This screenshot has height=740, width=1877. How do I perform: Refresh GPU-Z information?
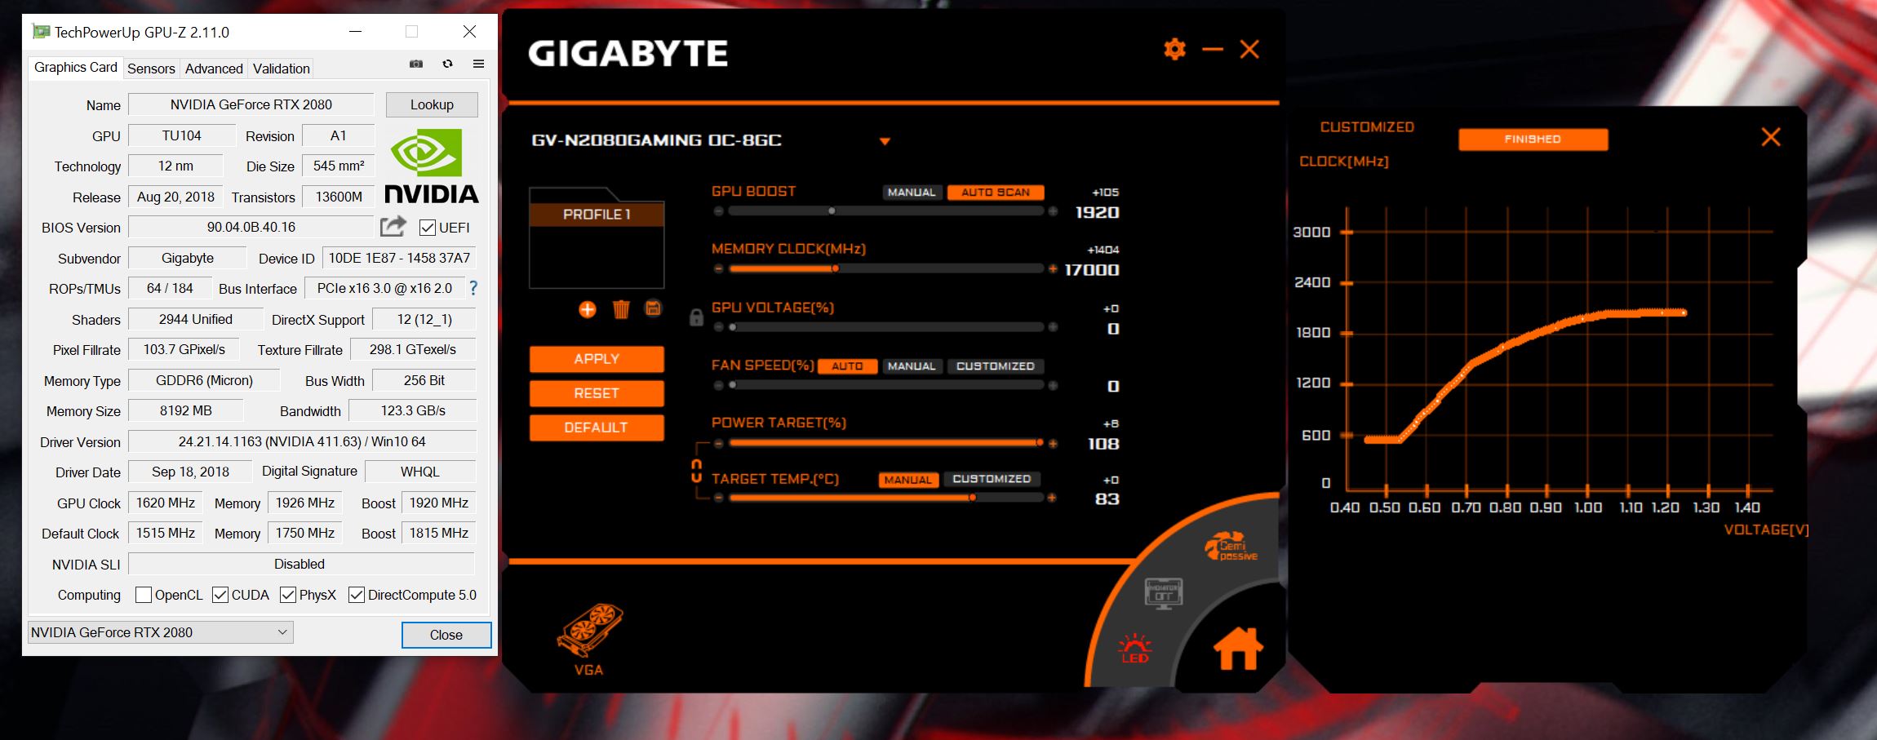tap(447, 64)
